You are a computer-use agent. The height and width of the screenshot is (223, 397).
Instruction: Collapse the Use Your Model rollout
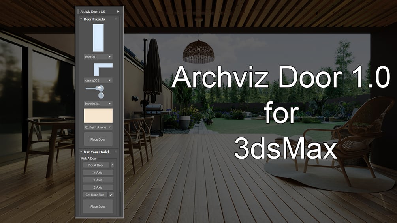click(x=81, y=152)
